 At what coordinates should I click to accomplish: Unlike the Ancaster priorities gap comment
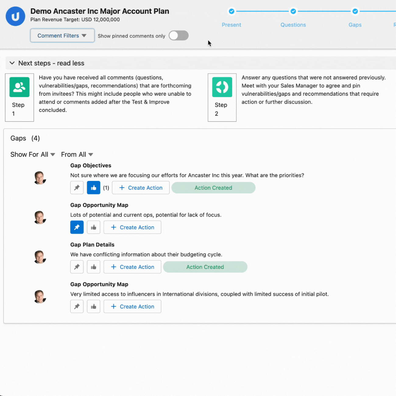tap(94, 188)
